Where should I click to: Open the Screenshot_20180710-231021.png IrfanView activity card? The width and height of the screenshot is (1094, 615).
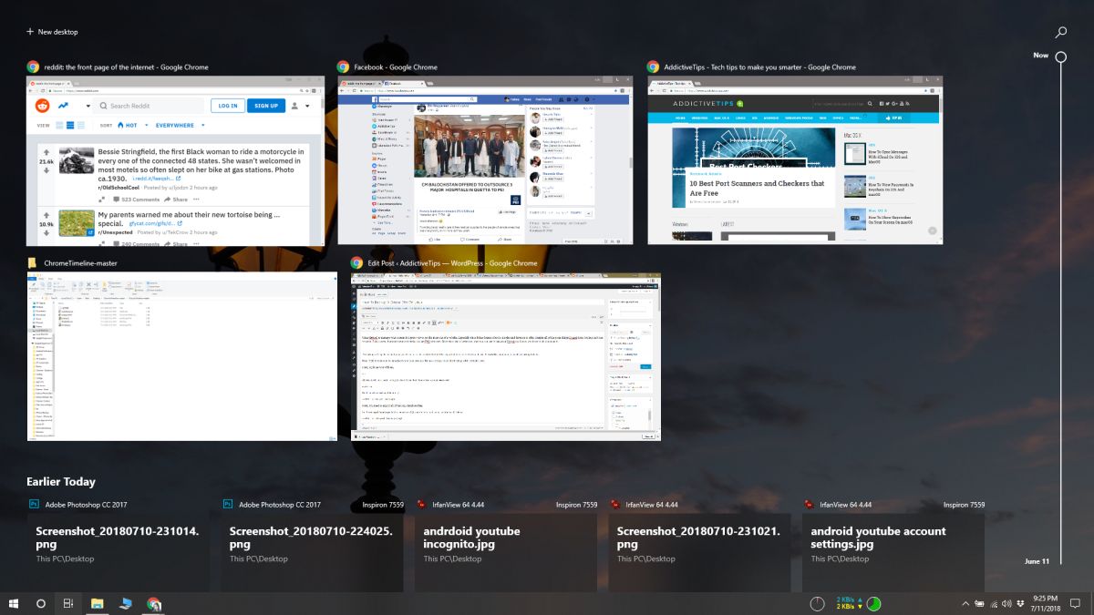pos(699,552)
